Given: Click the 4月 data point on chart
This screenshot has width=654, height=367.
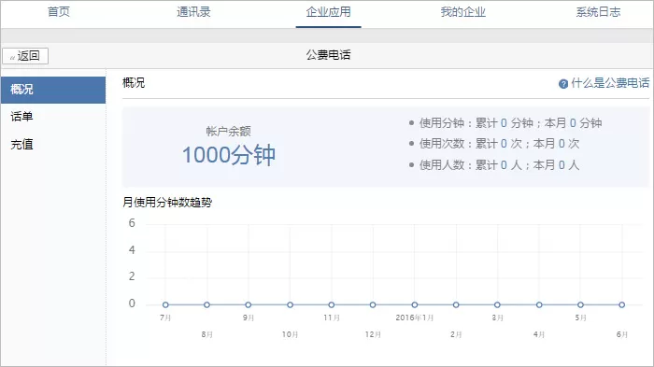Looking at the screenshot, I should coord(539,304).
